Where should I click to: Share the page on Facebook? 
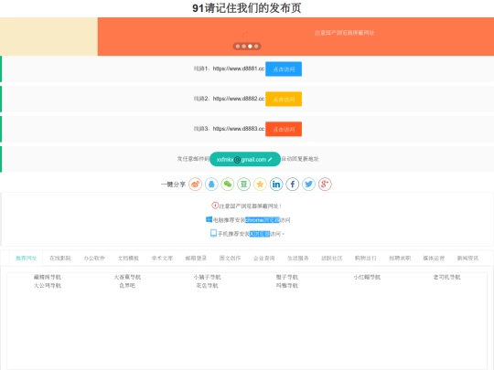point(293,184)
